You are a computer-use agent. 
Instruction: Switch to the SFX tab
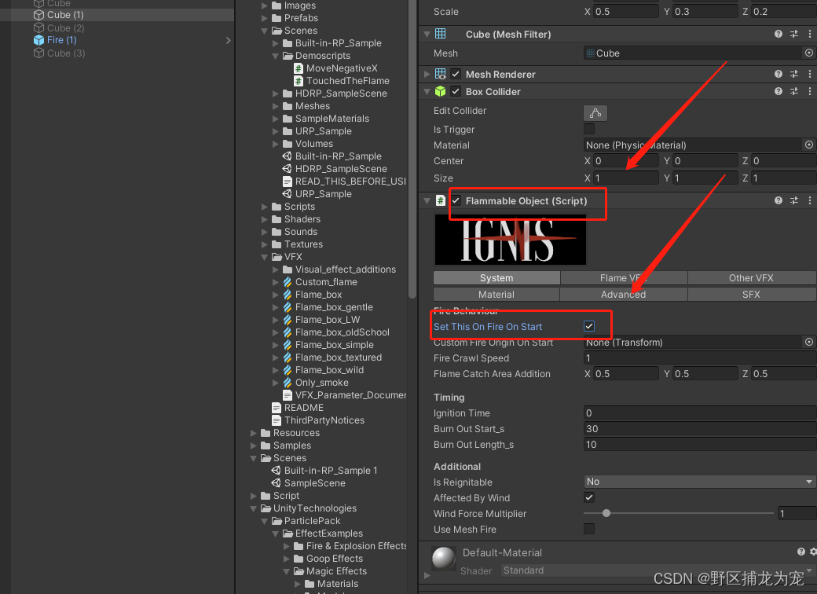tap(751, 294)
